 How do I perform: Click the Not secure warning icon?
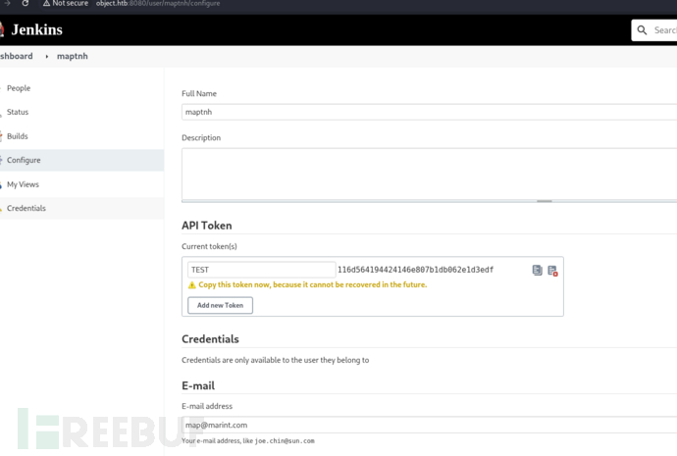46,4
